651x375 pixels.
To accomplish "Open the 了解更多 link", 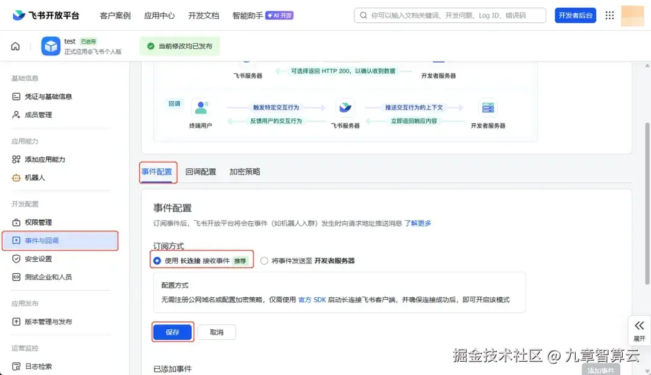I will coord(418,223).
